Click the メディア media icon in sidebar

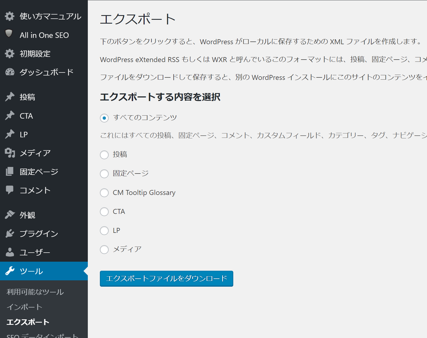click(x=10, y=153)
